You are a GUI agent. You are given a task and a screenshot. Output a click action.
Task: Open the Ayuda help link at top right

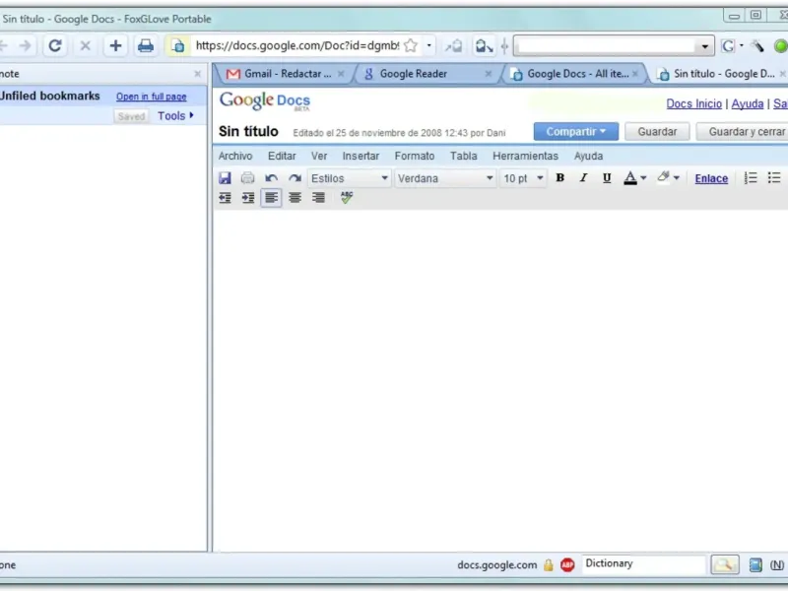point(748,104)
